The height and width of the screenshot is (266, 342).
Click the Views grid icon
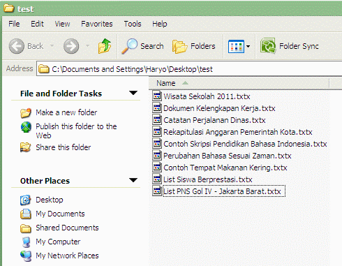click(x=236, y=46)
